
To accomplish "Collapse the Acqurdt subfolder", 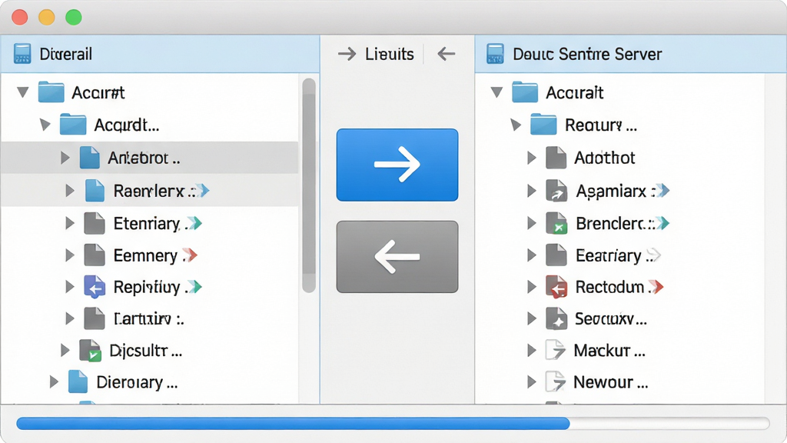I will pyautogui.click(x=45, y=125).
